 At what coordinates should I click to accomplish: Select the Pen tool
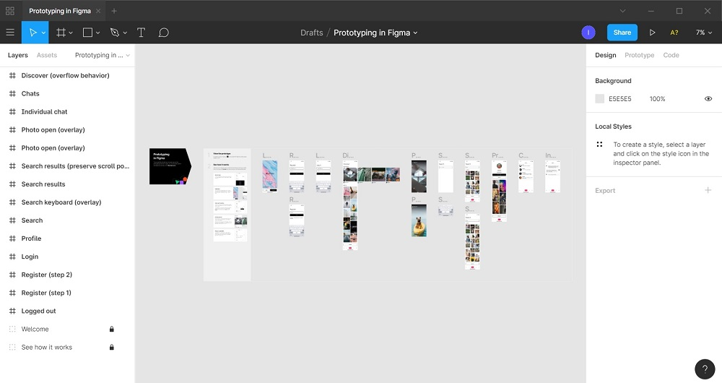click(115, 33)
